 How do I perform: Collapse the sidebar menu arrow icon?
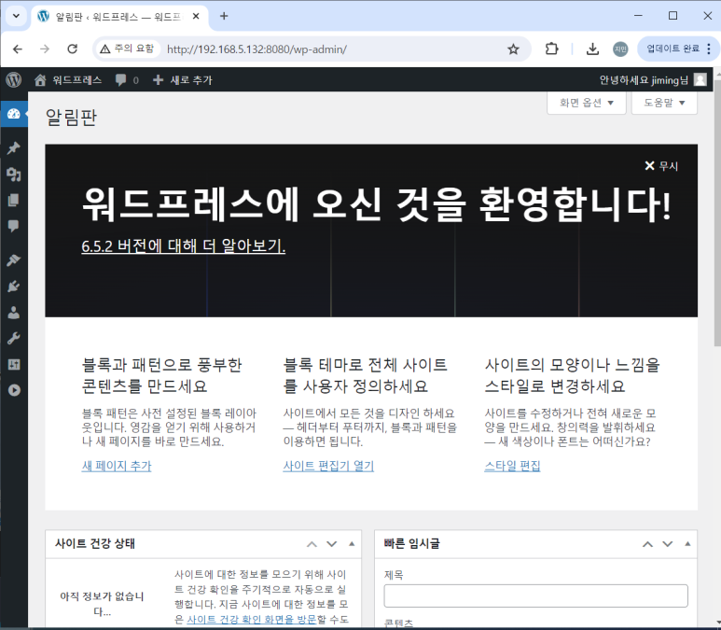pyautogui.click(x=14, y=390)
